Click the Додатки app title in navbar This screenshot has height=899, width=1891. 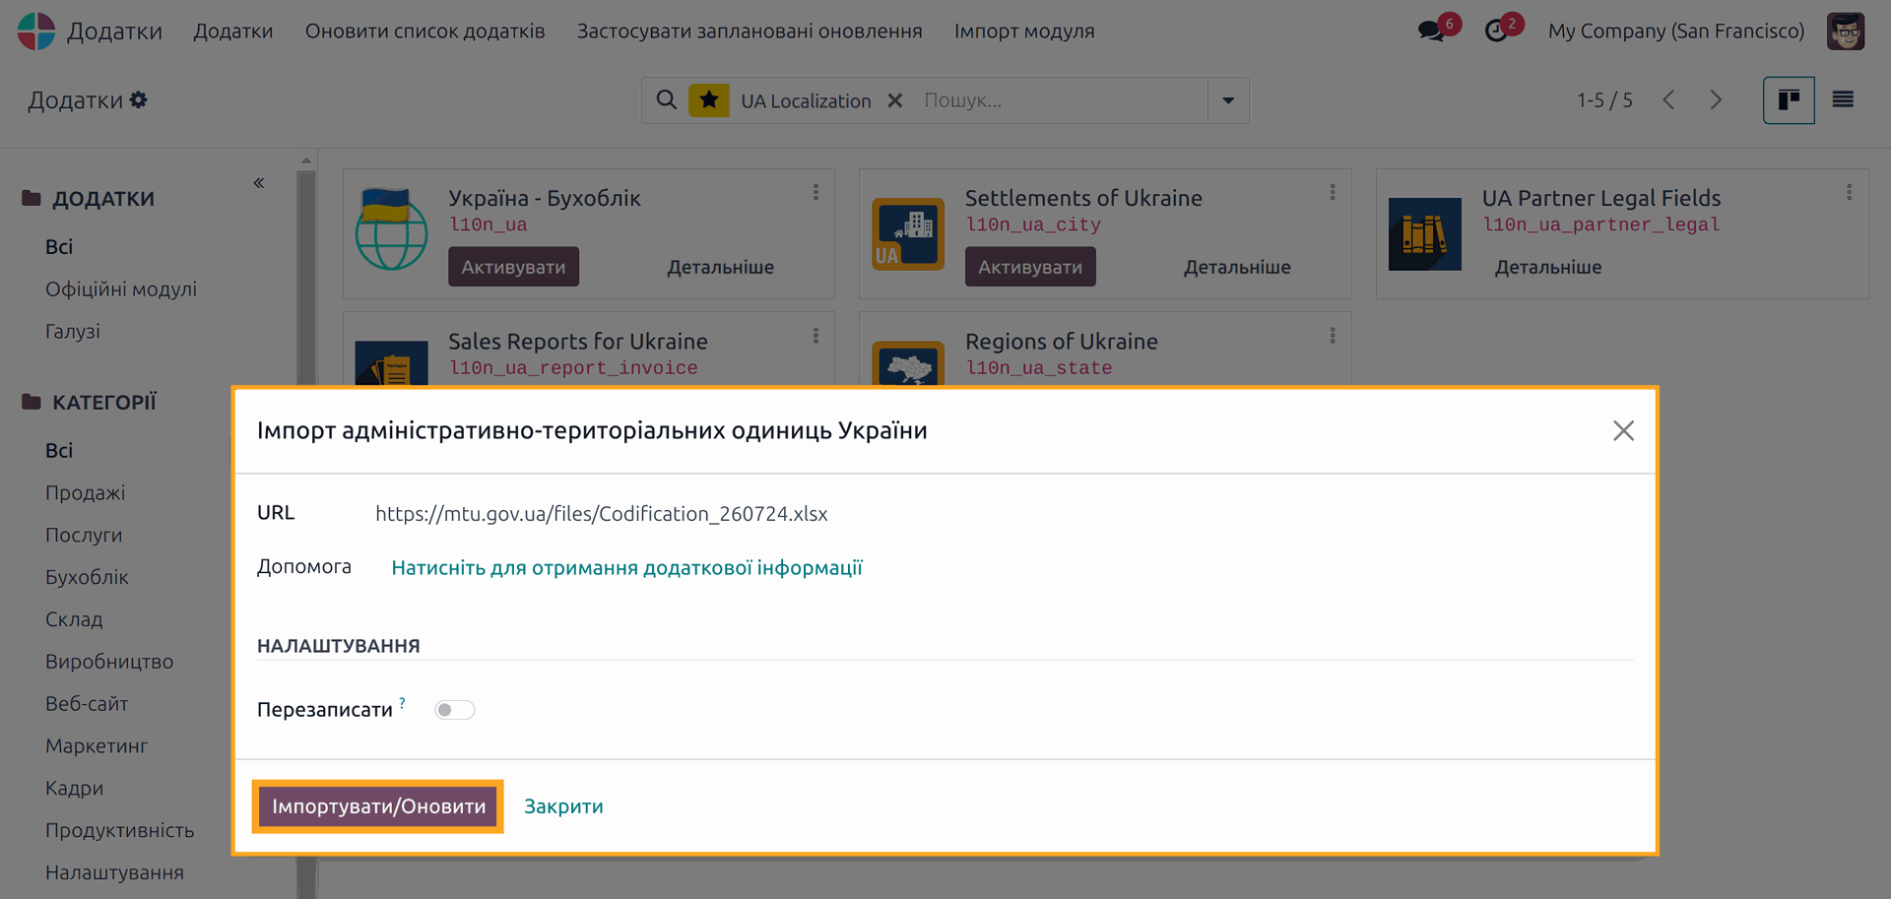coord(114,31)
